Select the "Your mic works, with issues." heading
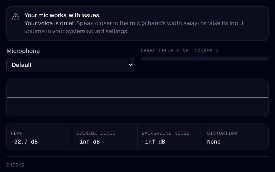This screenshot has width=275, height=172. pos(62,15)
